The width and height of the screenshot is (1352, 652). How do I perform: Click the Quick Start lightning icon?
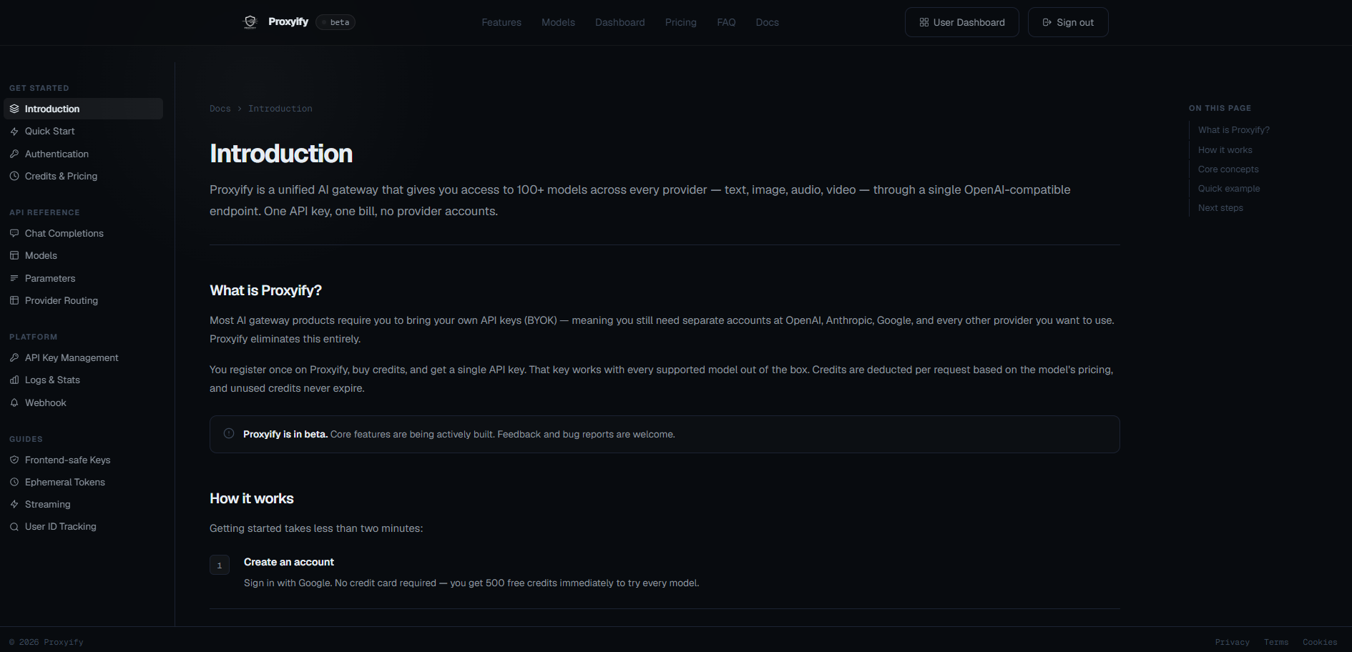[x=14, y=132]
